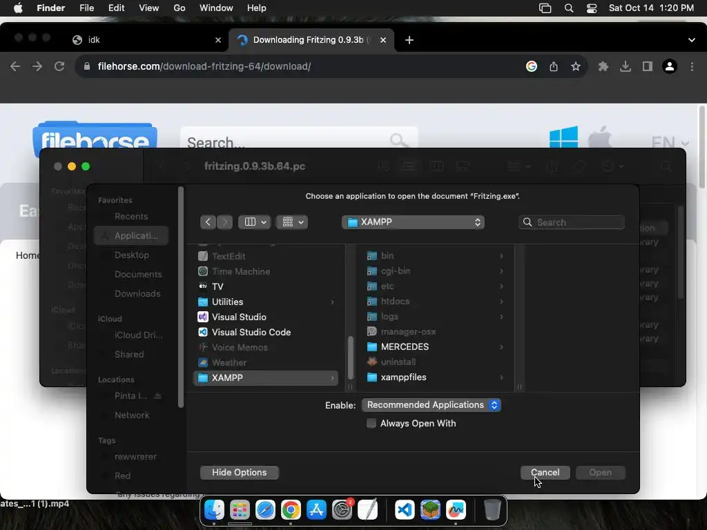
Task: Expand the xamppfiles folder chevron
Action: tap(501, 377)
